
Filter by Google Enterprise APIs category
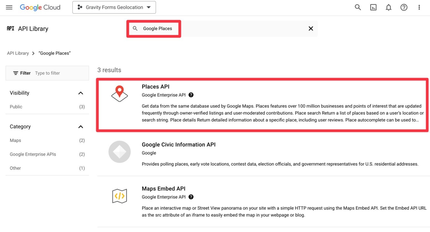click(33, 154)
